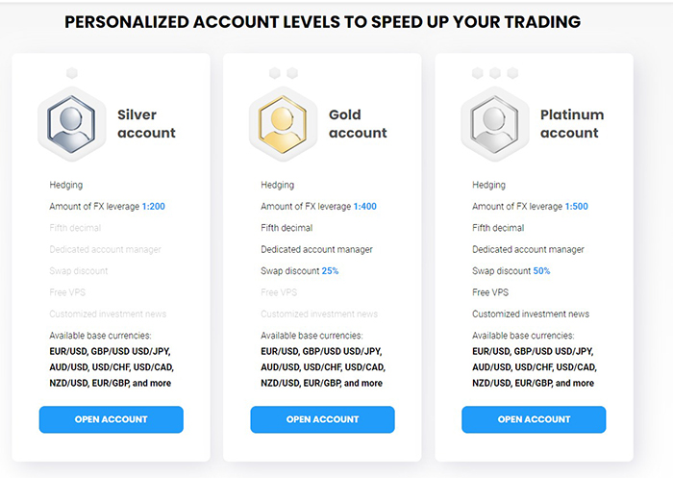Image resolution: width=673 pixels, height=478 pixels.
Task: Click the 50% swap discount in Platinum
Action: click(x=541, y=271)
